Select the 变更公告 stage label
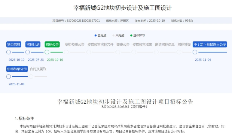232x137 pixels. point(123,44)
